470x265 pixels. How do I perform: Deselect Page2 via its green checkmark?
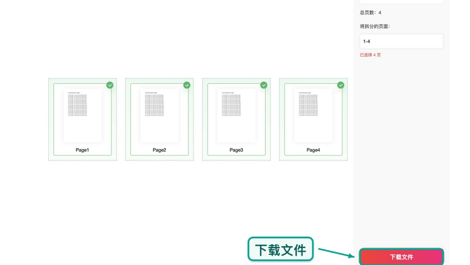[x=187, y=85]
